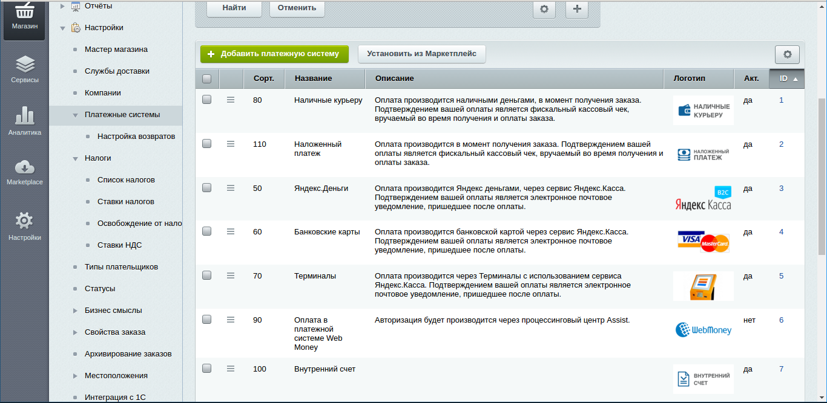Screen dimensions: 827x403
Task: Open Типы плательщиков menu item
Action: pyautogui.click(x=121, y=267)
